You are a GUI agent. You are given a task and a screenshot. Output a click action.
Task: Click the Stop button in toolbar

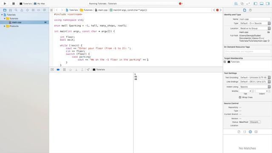(13, 3)
